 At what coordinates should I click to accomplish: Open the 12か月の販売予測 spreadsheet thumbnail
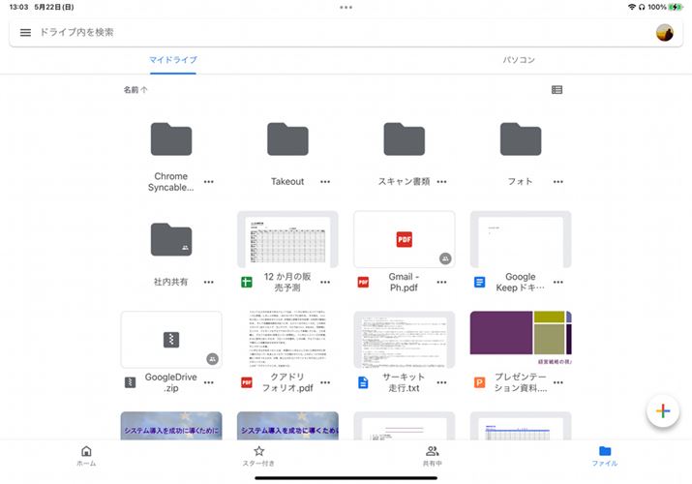pyautogui.click(x=287, y=239)
